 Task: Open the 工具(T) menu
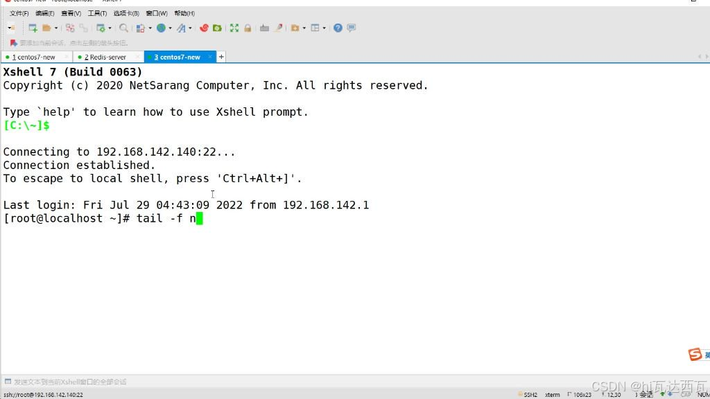tap(97, 14)
